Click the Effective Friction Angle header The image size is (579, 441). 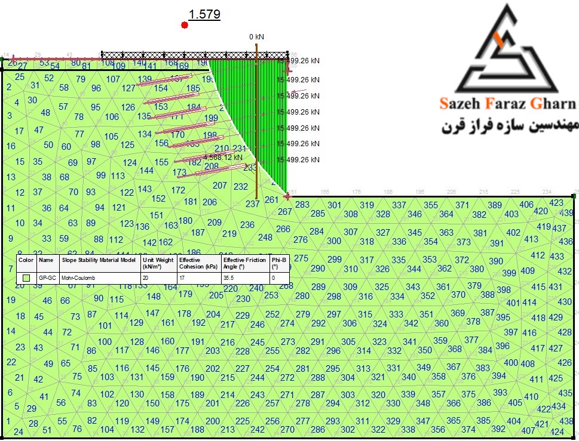244,263
